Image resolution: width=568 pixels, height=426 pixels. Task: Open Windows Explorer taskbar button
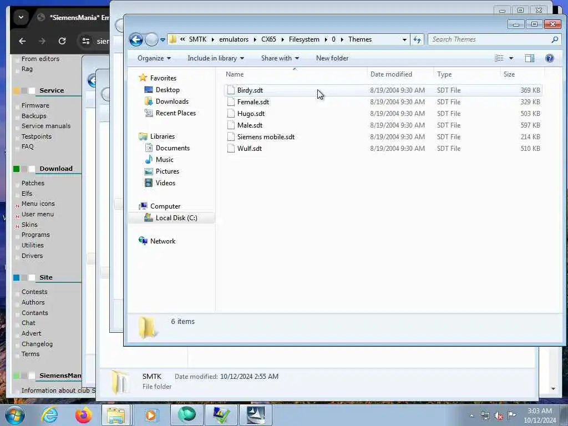(x=116, y=415)
